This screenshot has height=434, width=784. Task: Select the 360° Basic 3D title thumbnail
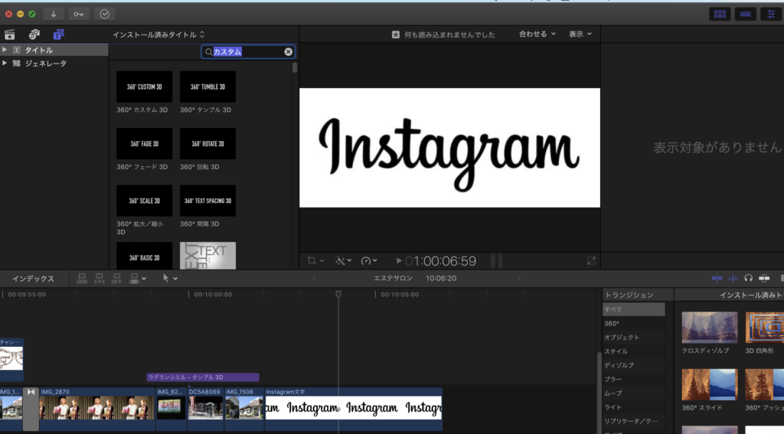click(144, 256)
